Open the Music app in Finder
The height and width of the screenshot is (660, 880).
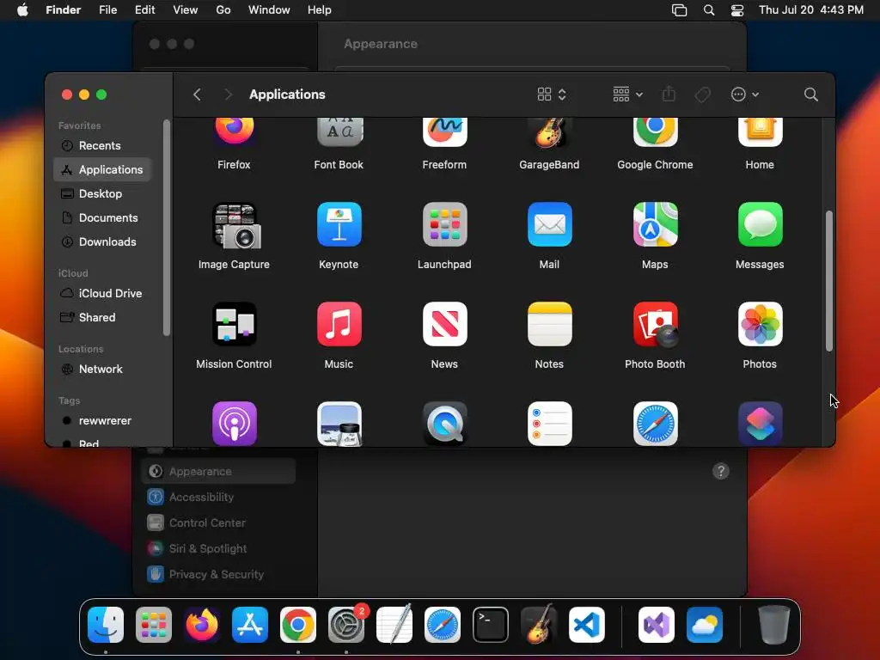[x=339, y=324]
